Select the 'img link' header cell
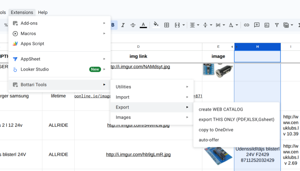The image size is (300, 171). click(138, 56)
